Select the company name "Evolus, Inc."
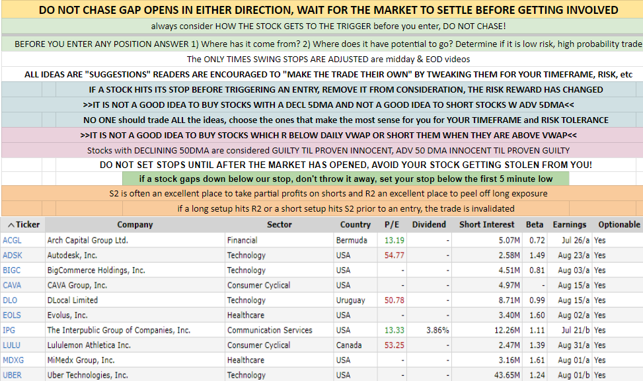Image resolution: width=643 pixels, height=381 pixels. pos(67,316)
